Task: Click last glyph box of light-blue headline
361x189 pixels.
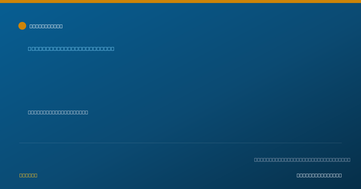Action: 113,49
